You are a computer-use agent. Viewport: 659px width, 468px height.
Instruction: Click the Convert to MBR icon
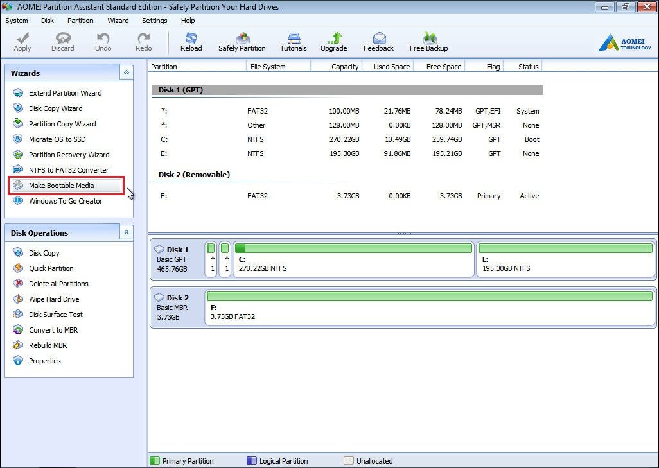point(18,330)
